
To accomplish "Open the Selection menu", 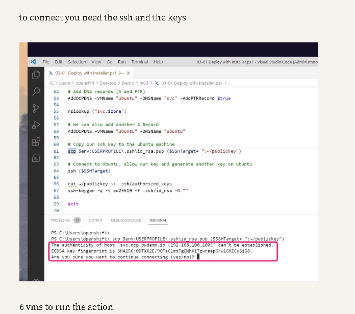I will pyautogui.click(x=77, y=62).
